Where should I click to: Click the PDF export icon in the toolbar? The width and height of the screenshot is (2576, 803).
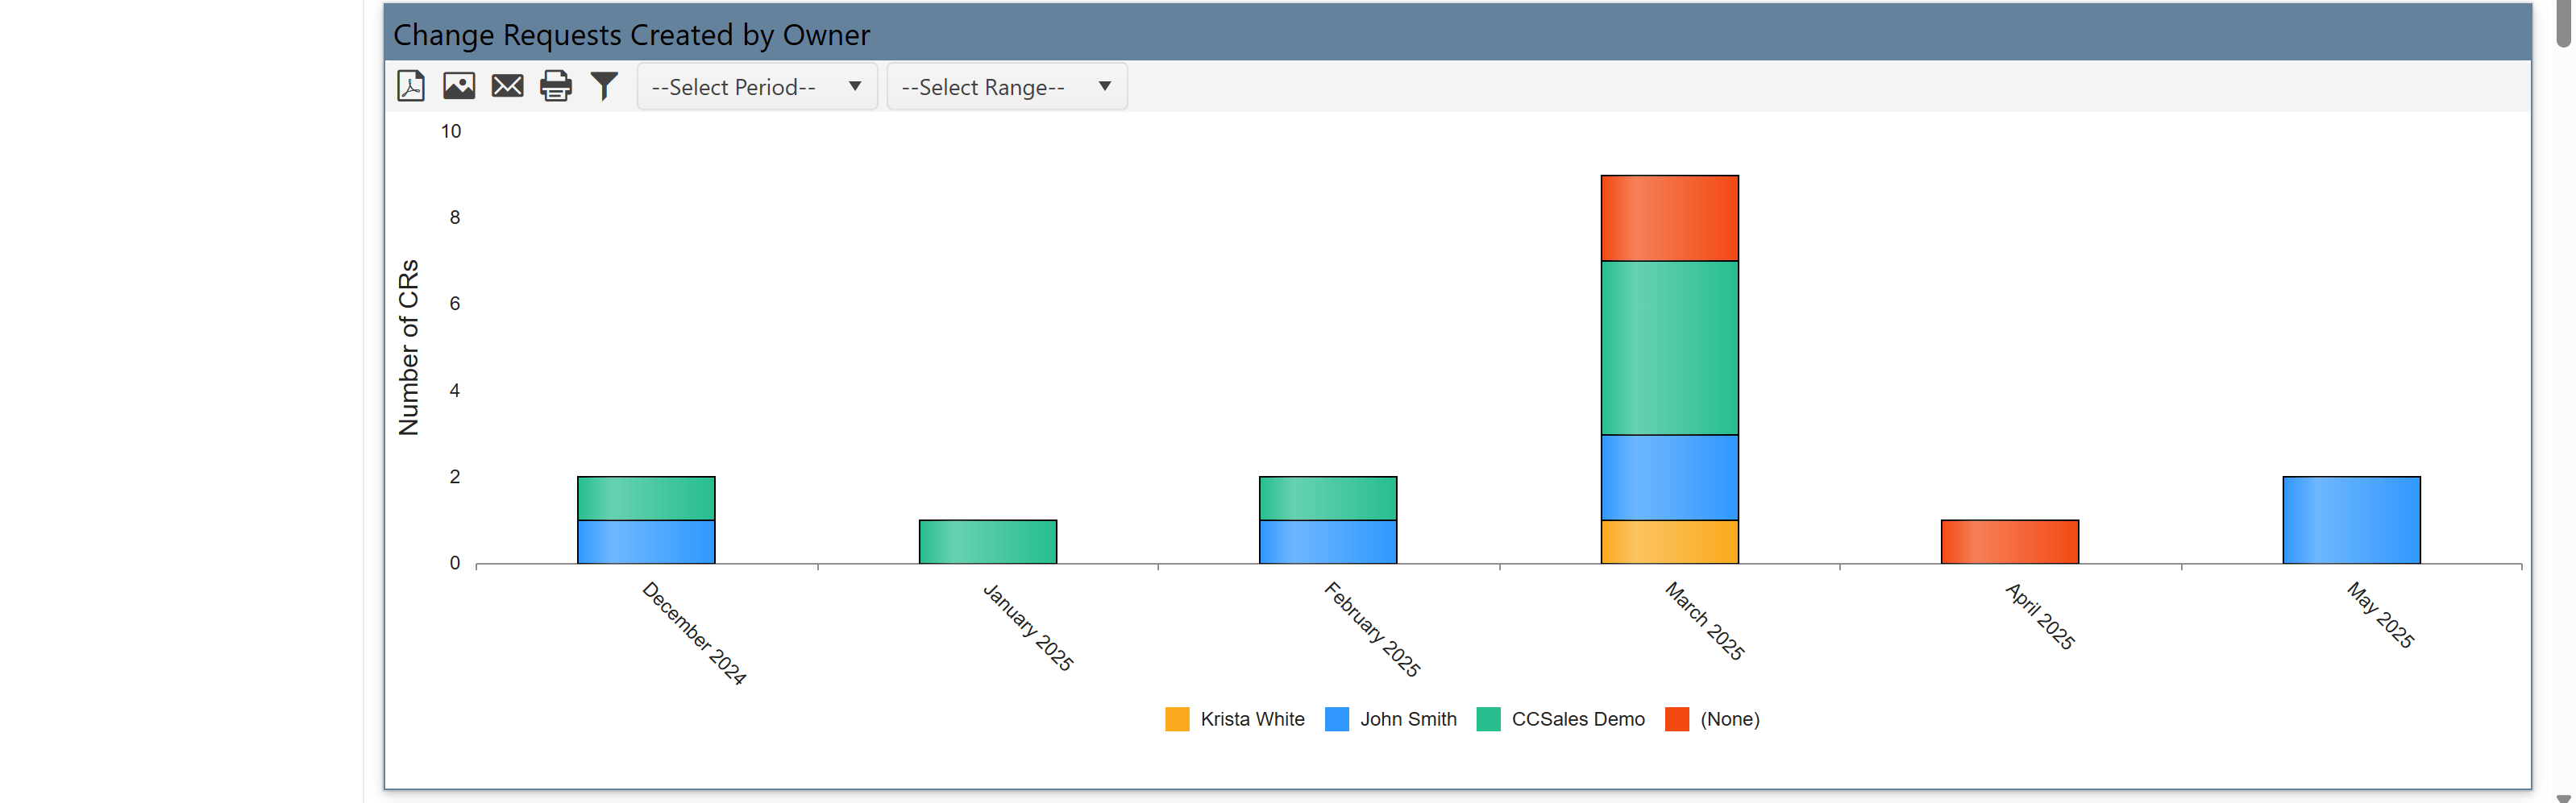point(410,87)
